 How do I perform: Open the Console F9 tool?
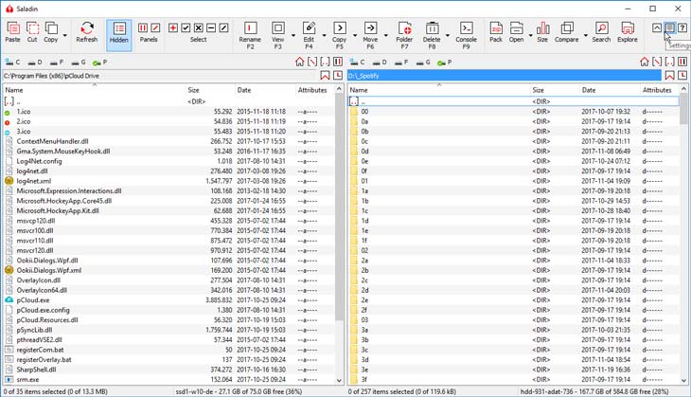point(466,33)
